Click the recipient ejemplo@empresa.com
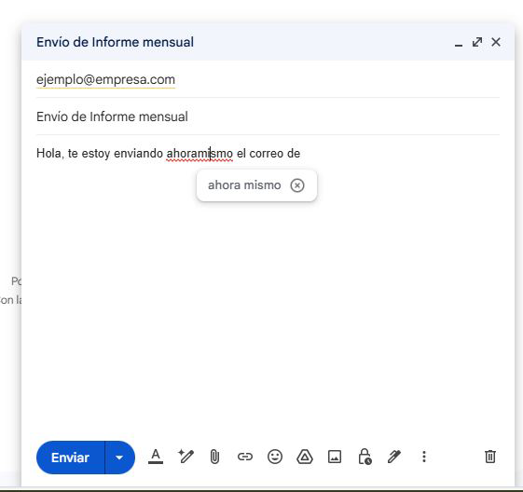The width and height of the screenshot is (523, 492). point(105,79)
